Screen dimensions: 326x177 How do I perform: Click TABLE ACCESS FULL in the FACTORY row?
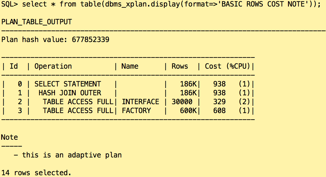(x=78, y=111)
